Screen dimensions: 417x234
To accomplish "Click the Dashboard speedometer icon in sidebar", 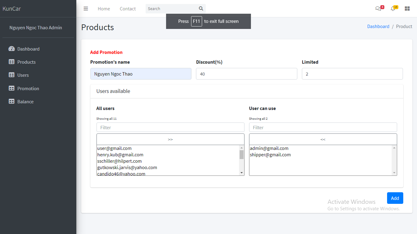I will click(12, 49).
